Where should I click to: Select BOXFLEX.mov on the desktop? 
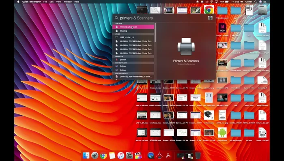(x=155, y=133)
